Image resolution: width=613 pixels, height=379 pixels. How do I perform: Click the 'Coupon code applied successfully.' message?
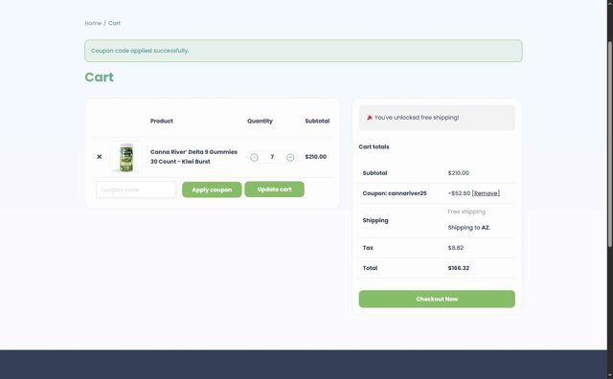[140, 51]
